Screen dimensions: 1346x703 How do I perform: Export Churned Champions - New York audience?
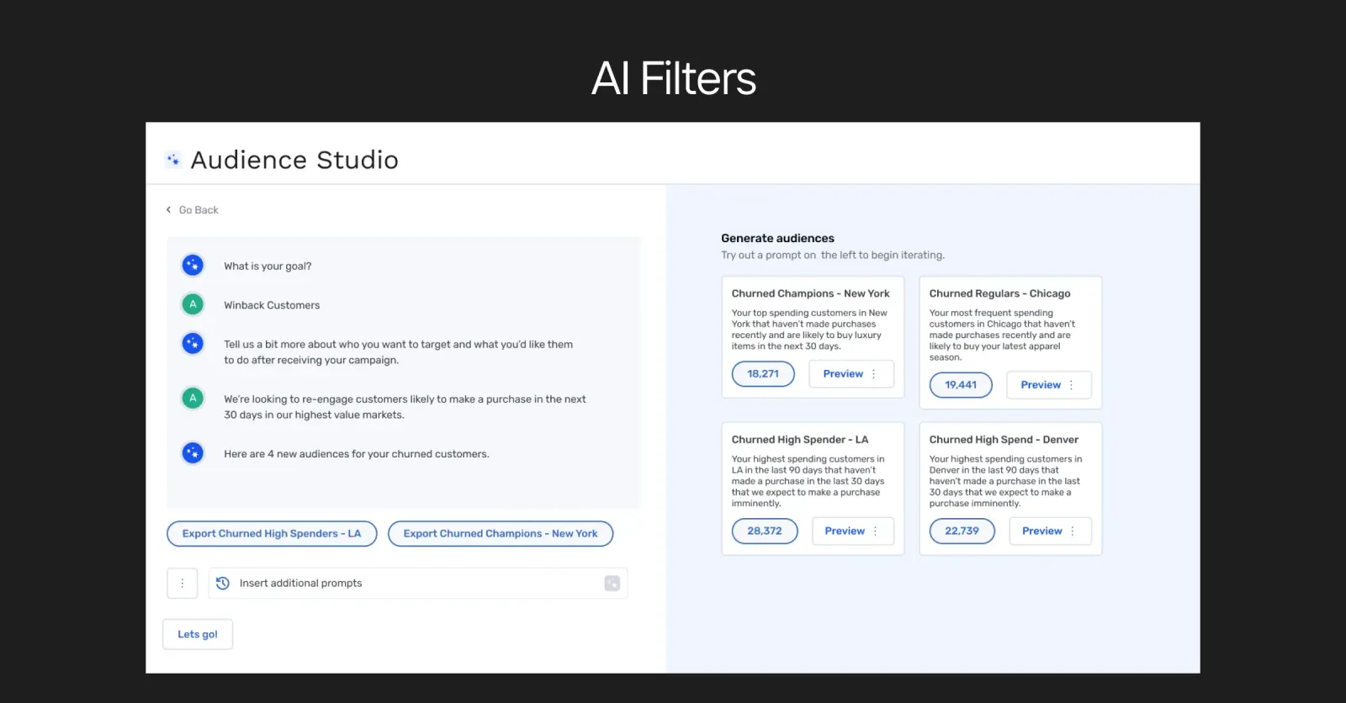pos(501,533)
